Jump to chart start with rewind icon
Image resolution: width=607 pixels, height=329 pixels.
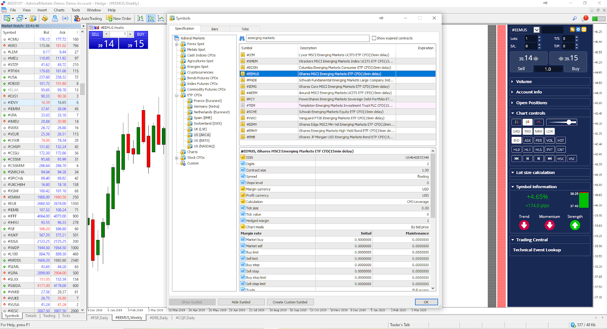pos(516,159)
